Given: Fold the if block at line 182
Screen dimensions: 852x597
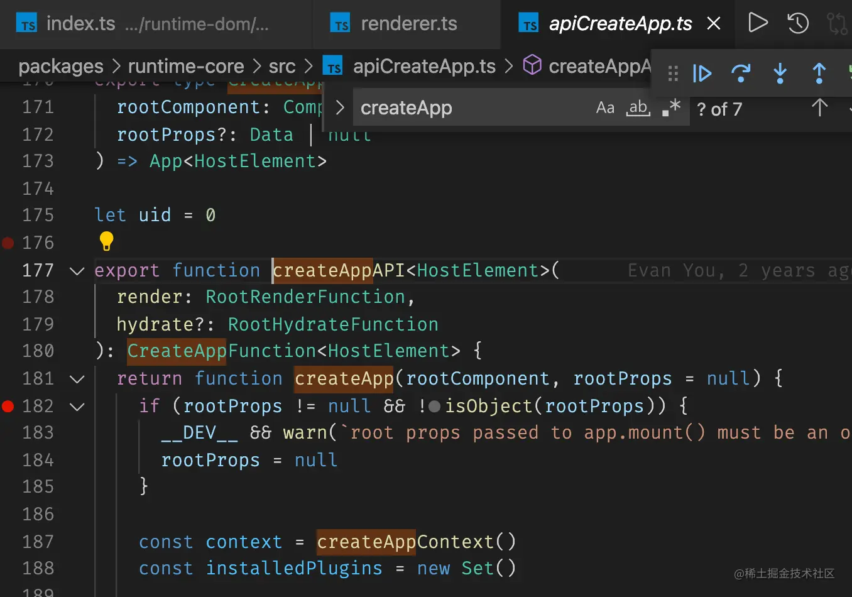Looking at the screenshot, I should click(77, 407).
